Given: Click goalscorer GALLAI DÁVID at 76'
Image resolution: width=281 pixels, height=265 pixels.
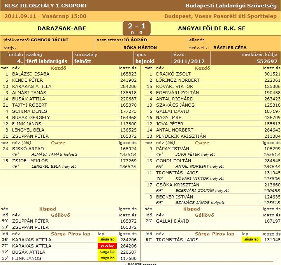Looking at the screenshot, I should coord(172,221).
